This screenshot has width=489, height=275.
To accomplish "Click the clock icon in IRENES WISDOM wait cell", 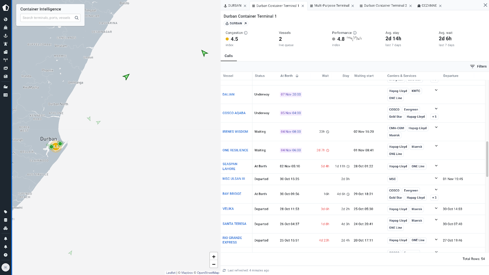I will (x=328, y=132).
